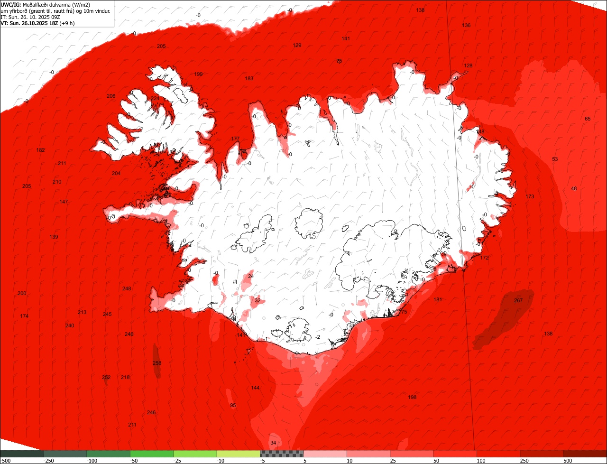Click the map value '198' south of Iceland

[x=412, y=398]
